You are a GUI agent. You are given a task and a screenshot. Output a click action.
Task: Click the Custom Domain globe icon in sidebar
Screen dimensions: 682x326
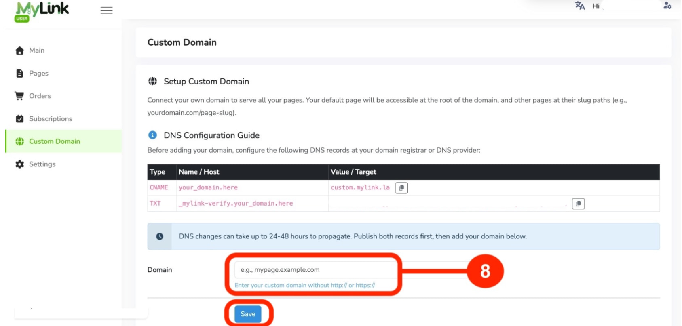pyautogui.click(x=19, y=141)
